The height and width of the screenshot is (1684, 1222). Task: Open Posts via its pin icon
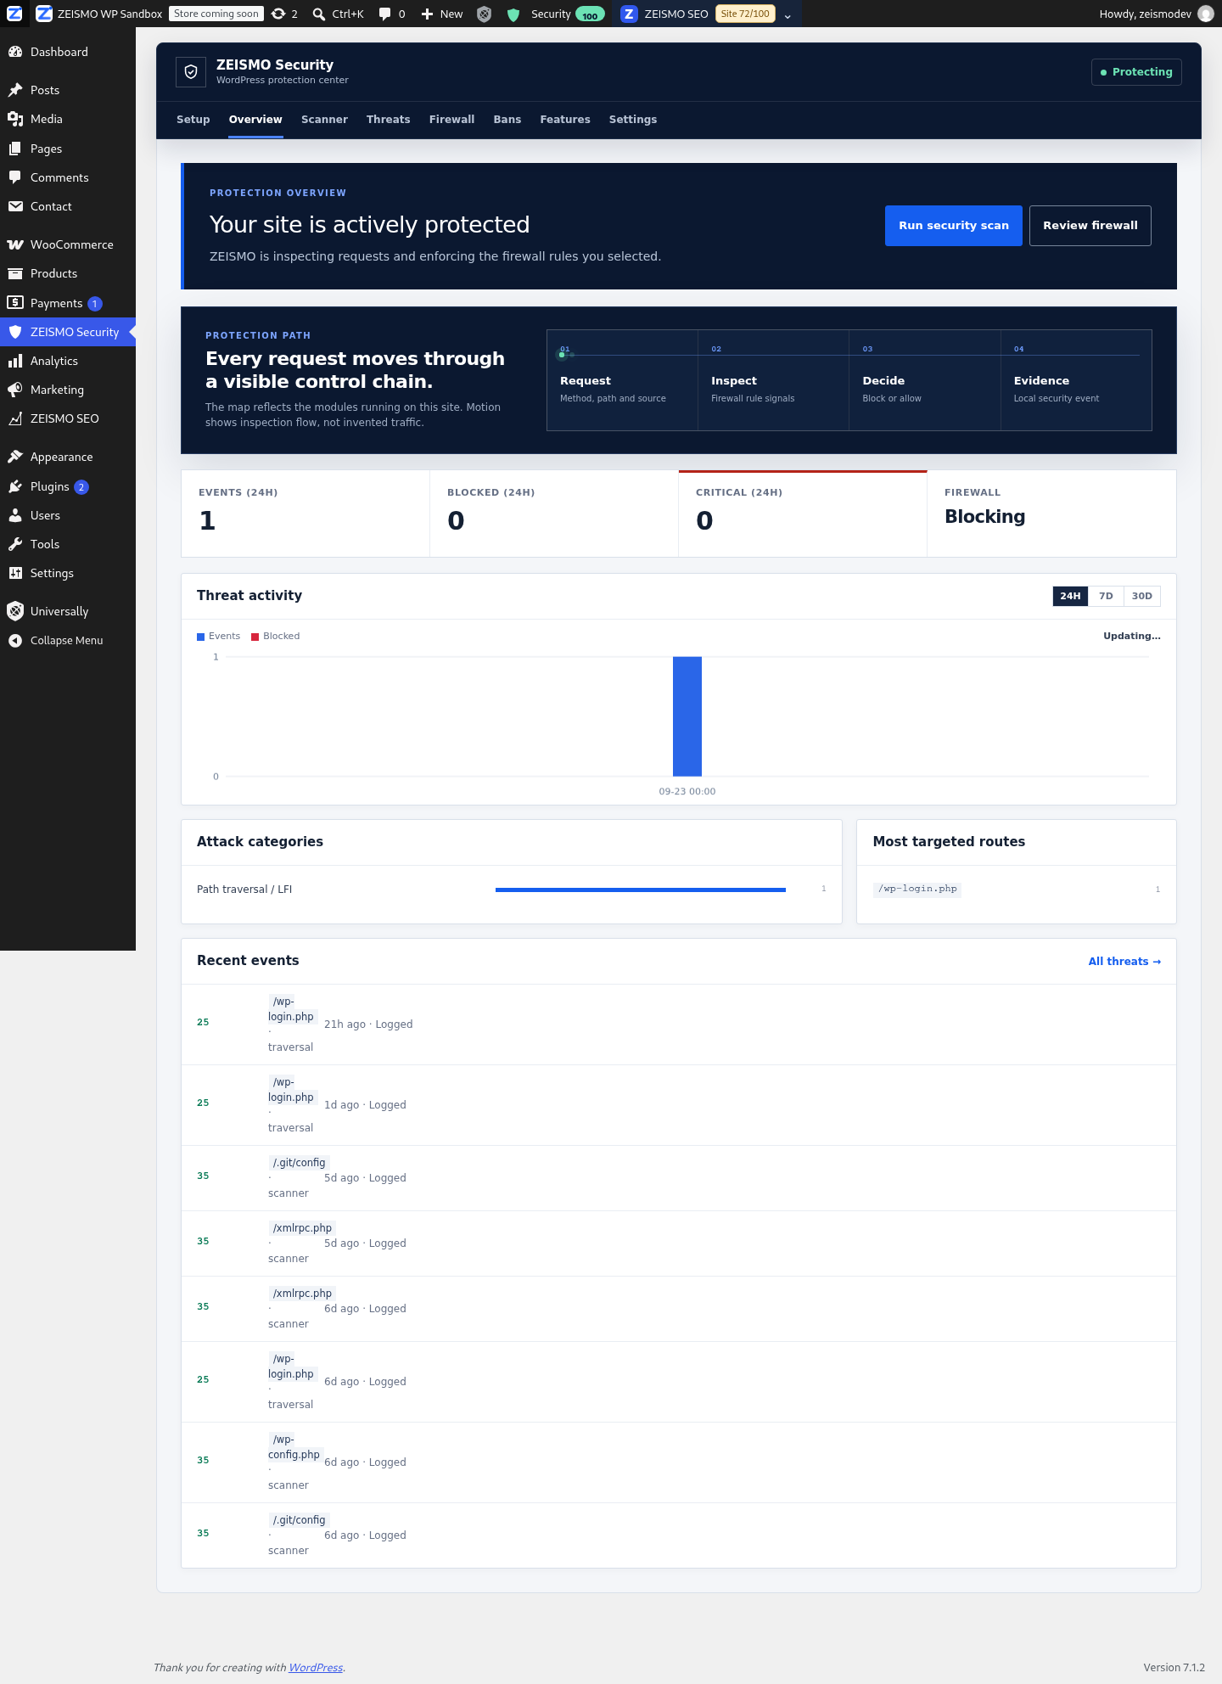tap(15, 90)
